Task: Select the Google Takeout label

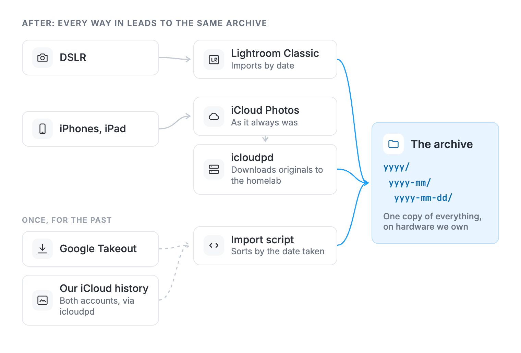Action: [98, 249]
